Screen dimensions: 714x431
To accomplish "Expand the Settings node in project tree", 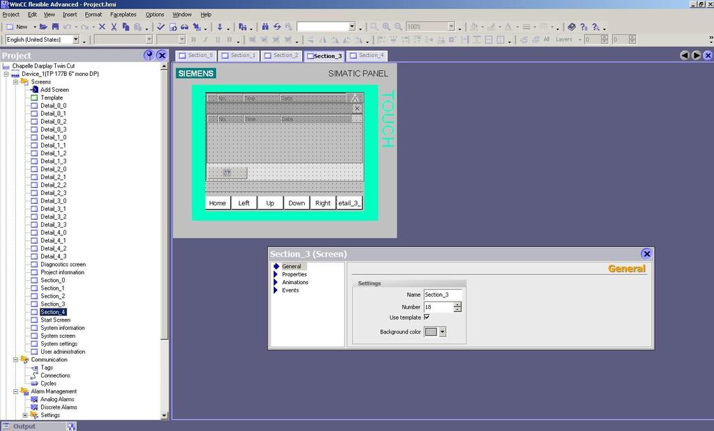I will coord(25,415).
